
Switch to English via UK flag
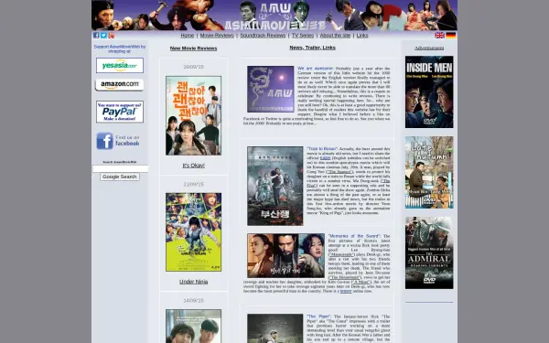(439, 36)
